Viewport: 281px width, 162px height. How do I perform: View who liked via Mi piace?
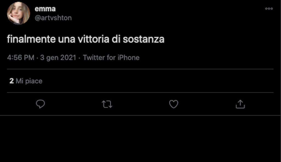pos(29,81)
